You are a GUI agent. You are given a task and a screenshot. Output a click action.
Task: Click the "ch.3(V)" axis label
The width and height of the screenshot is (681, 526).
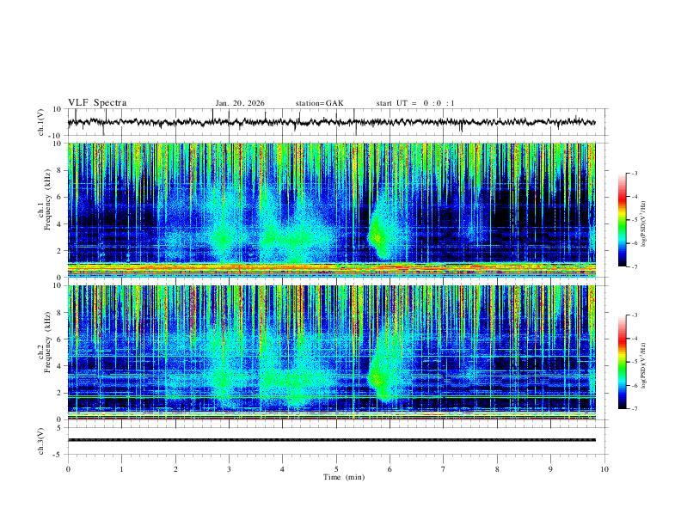click(41, 442)
